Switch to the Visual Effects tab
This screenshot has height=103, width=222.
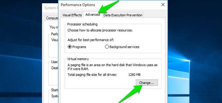pyautogui.click(x=72, y=15)
